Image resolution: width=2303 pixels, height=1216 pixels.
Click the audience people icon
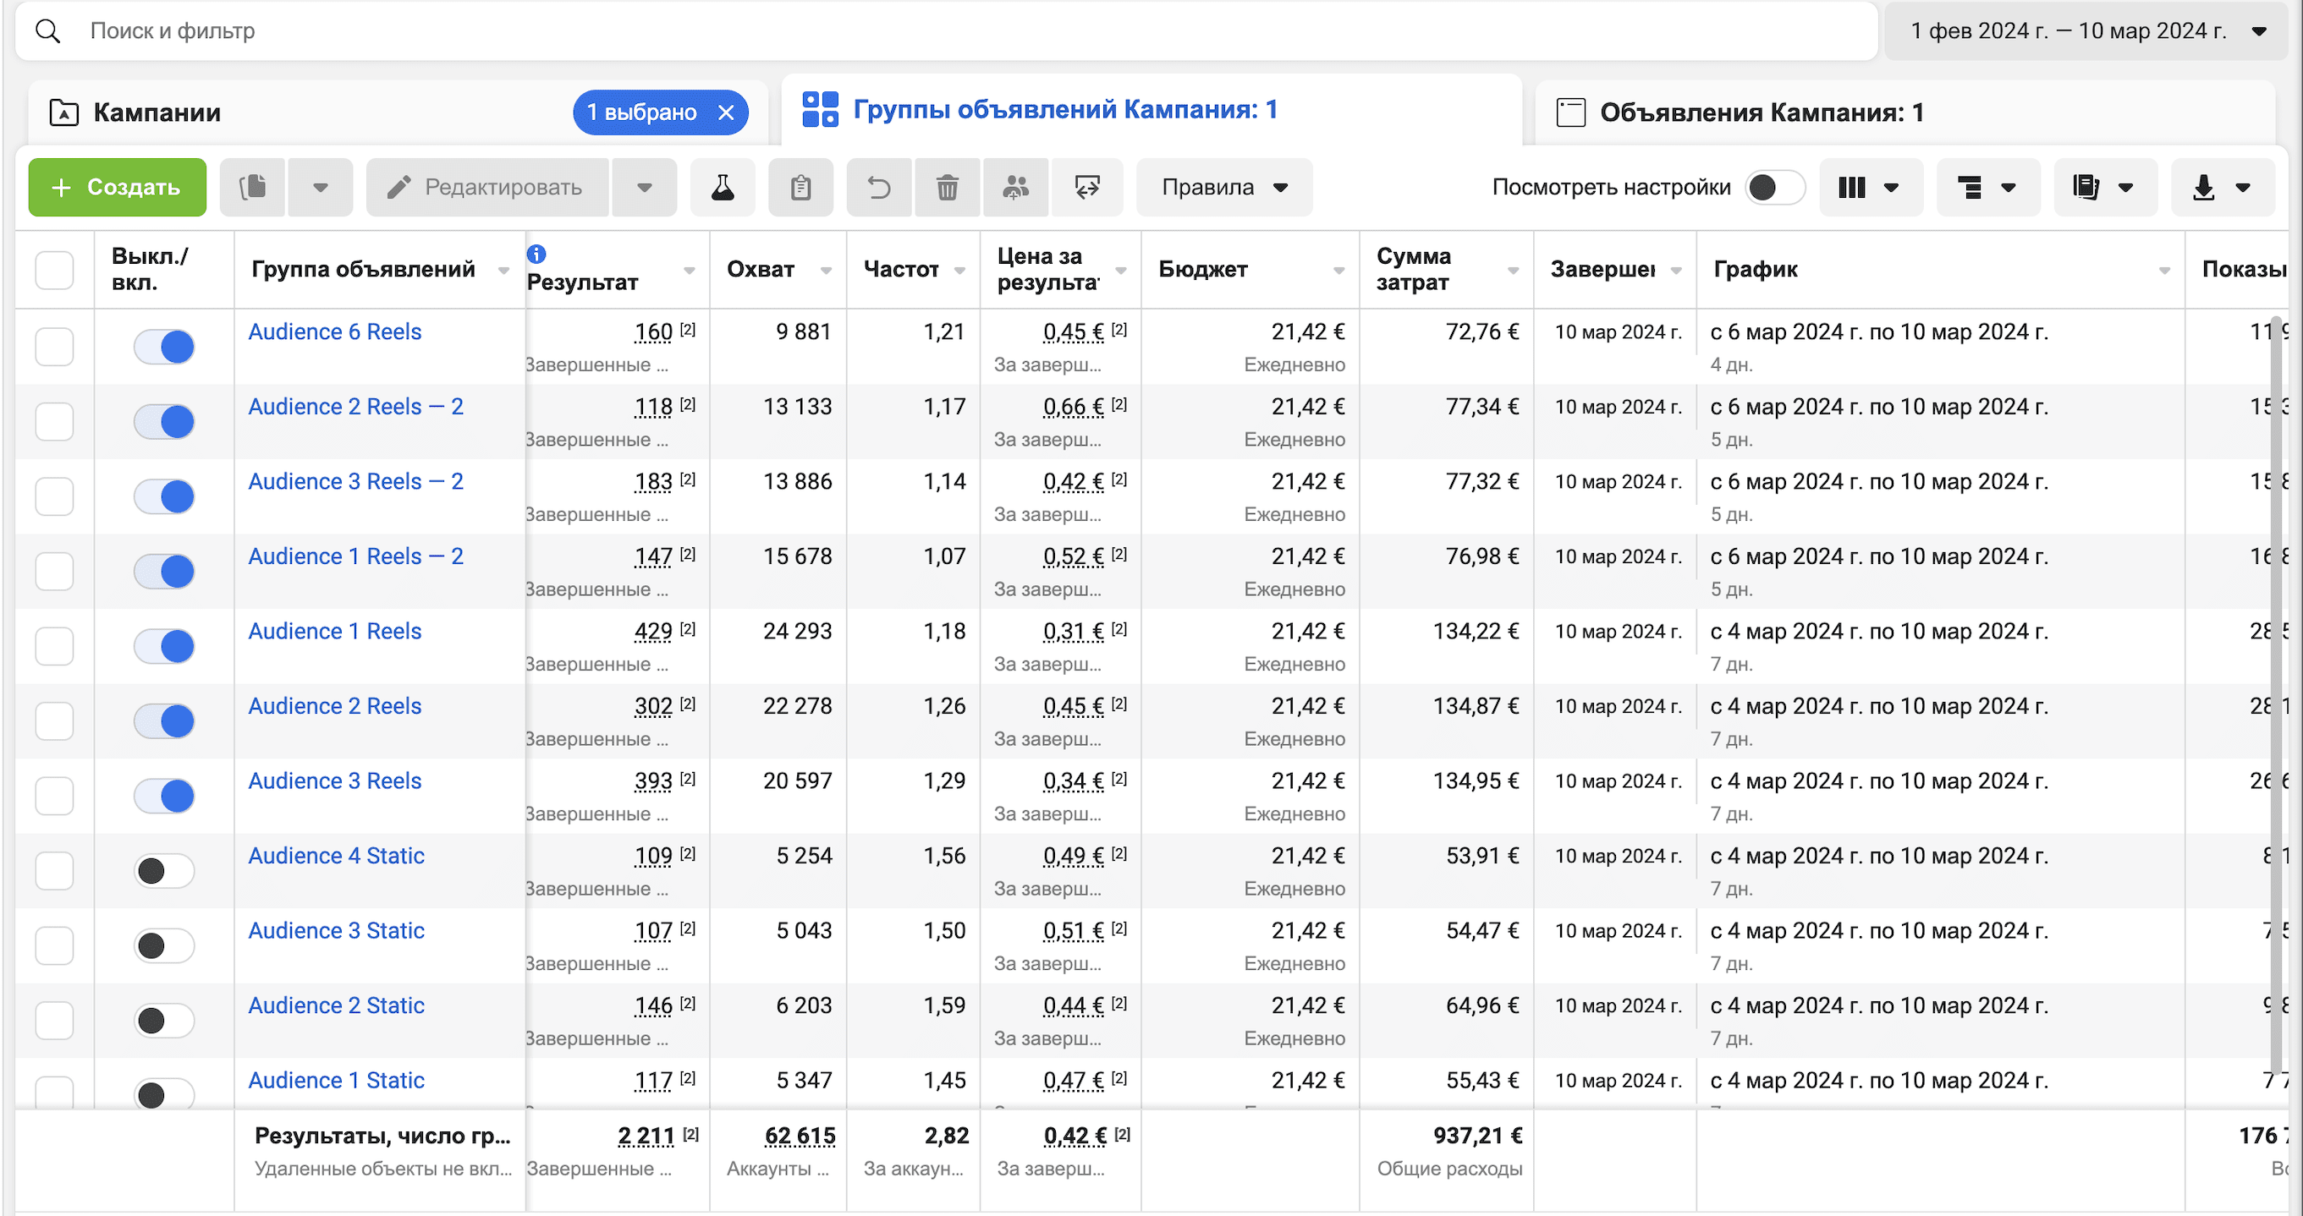tap(1014, 188)
